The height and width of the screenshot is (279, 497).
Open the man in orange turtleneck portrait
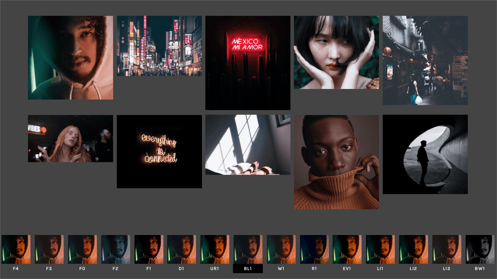(x=337, y=162)
